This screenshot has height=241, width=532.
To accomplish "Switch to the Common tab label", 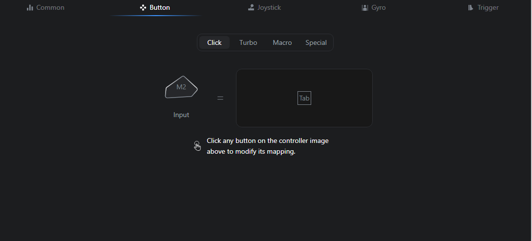I will (x=50, y=7).
